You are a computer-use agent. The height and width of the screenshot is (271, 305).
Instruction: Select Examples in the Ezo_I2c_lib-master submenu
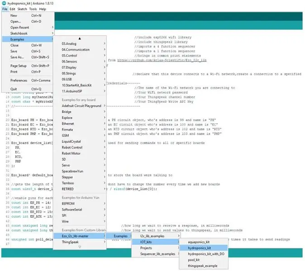(119, 236)
